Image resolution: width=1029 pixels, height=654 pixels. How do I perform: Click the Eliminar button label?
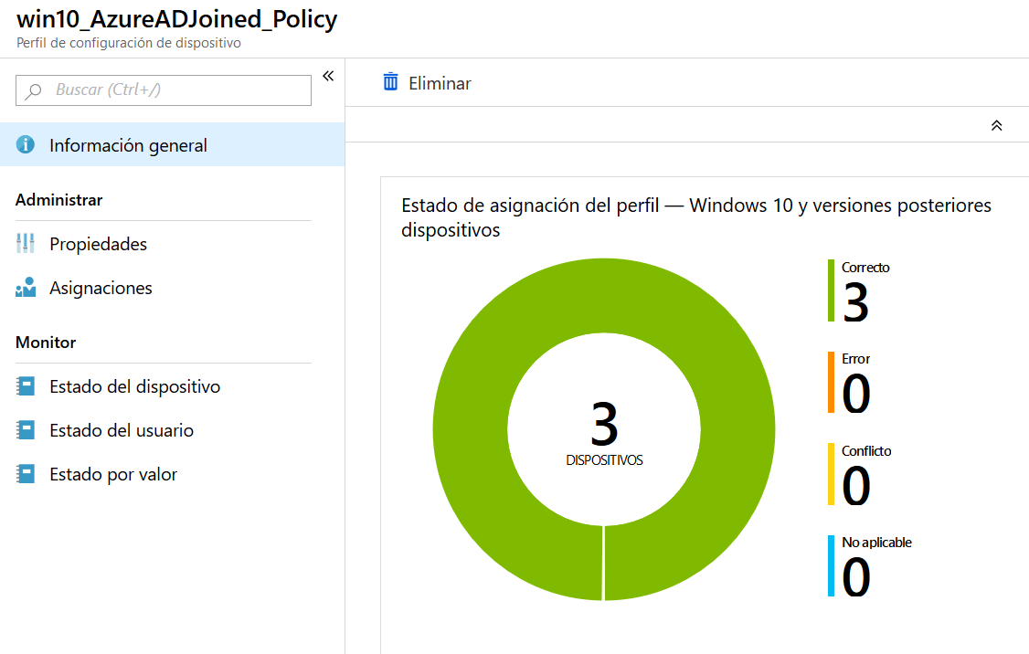pyautogui.click(x=440, y=83)
